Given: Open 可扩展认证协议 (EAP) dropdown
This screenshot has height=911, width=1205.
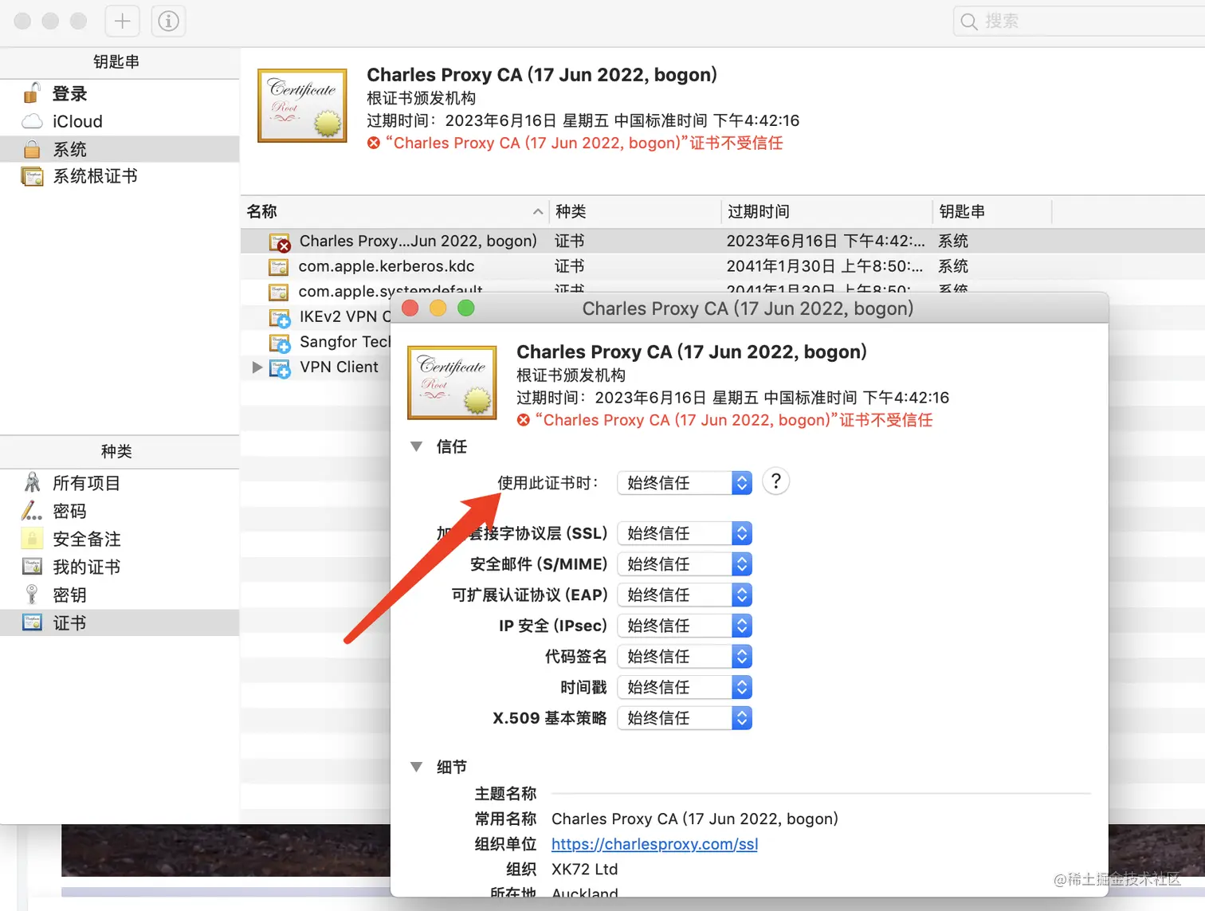Looking at the screenshot, I should coord(685,595).
